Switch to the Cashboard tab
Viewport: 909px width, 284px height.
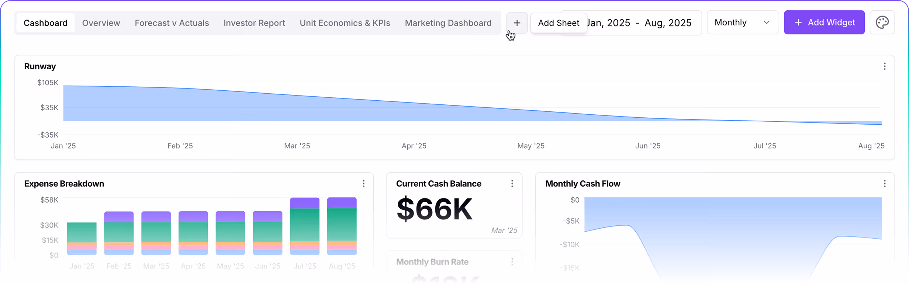pos(45,23)
